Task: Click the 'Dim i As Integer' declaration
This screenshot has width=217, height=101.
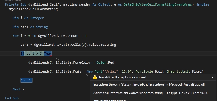Action: point(28,18)
